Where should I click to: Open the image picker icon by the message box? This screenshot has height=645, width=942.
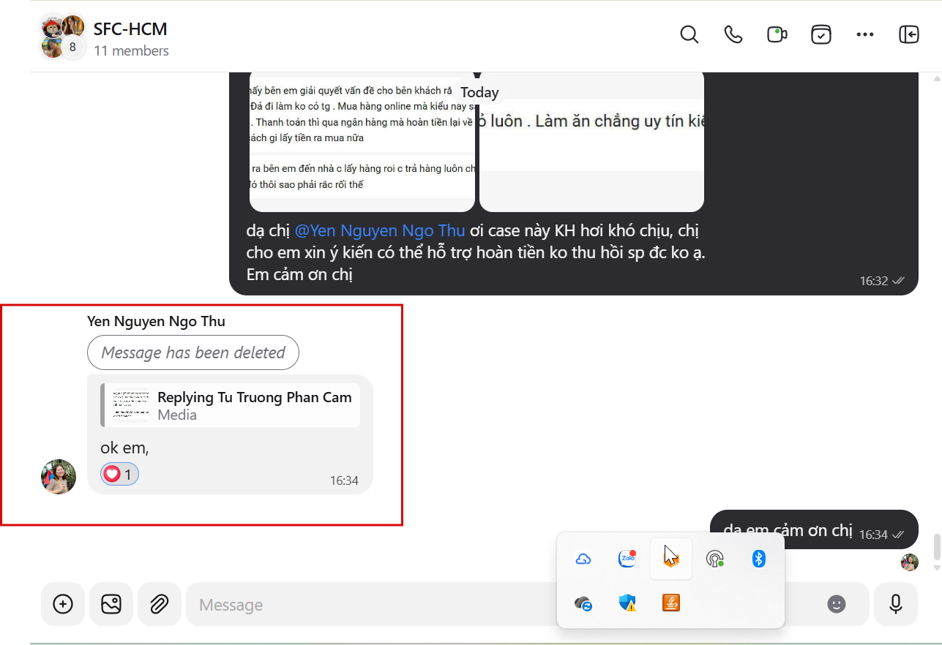(x=111, y=604)
